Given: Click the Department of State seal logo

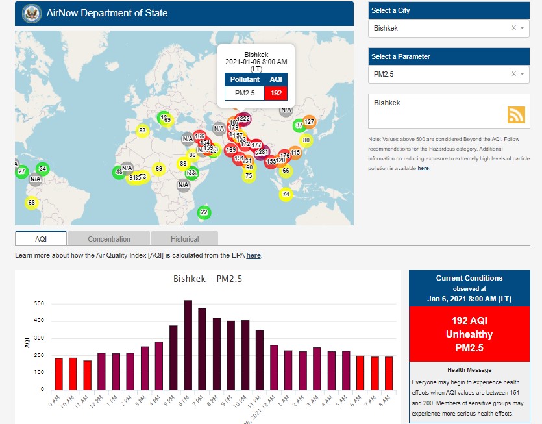Looking at the screenshot, I should coord(31,13).
